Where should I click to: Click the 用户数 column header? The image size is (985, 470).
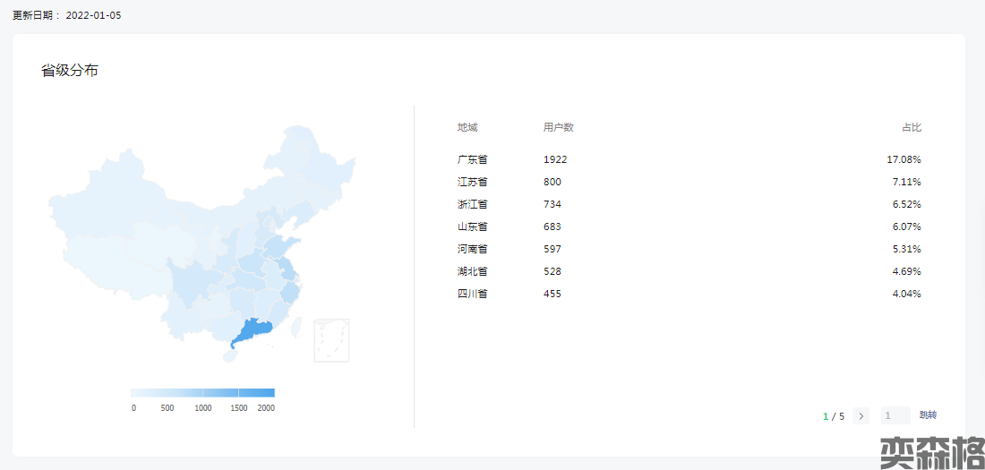[x=558, y=127]
